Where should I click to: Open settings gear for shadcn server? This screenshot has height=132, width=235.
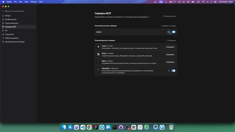coord(169,32)
